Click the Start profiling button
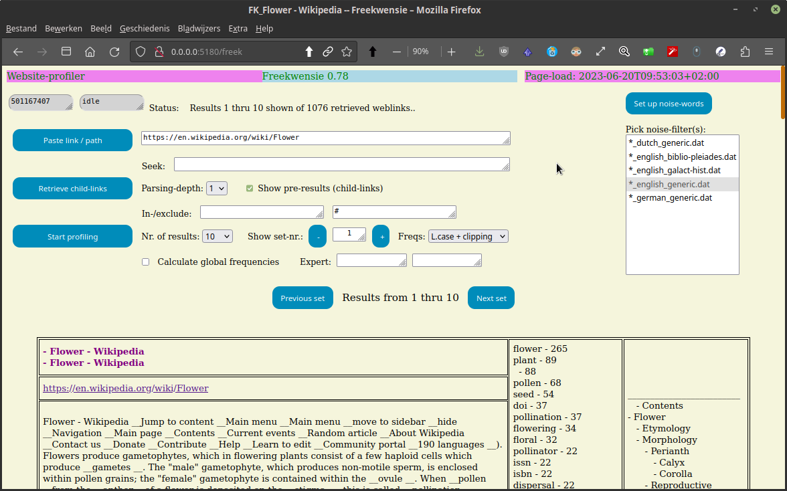Image resolution: width=787 pixels, height=491 pixels. [x=72, y=236]
